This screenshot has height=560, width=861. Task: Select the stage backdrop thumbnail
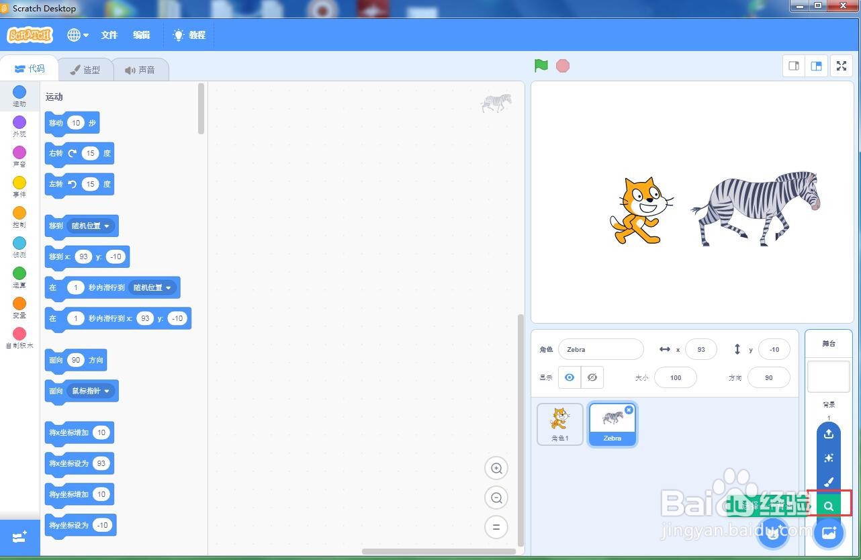(x=829, y=376)
